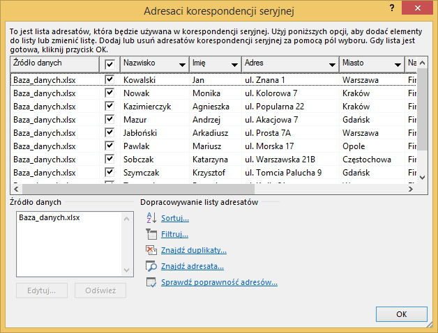This screenshot has height=333, width=438.
Task: Uncheck the Mazur row checkbox
Action: coord(109,119)
